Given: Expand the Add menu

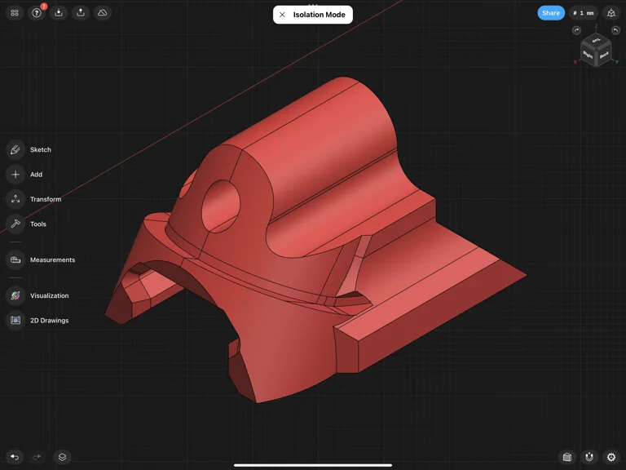Looking at the screenshot, I should (15, 175).
